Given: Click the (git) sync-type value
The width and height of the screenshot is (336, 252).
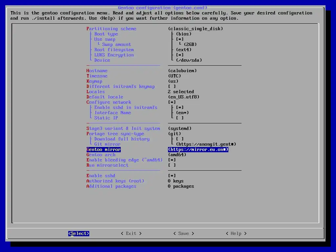Looking at the screenshot, I should pos(175,134).
